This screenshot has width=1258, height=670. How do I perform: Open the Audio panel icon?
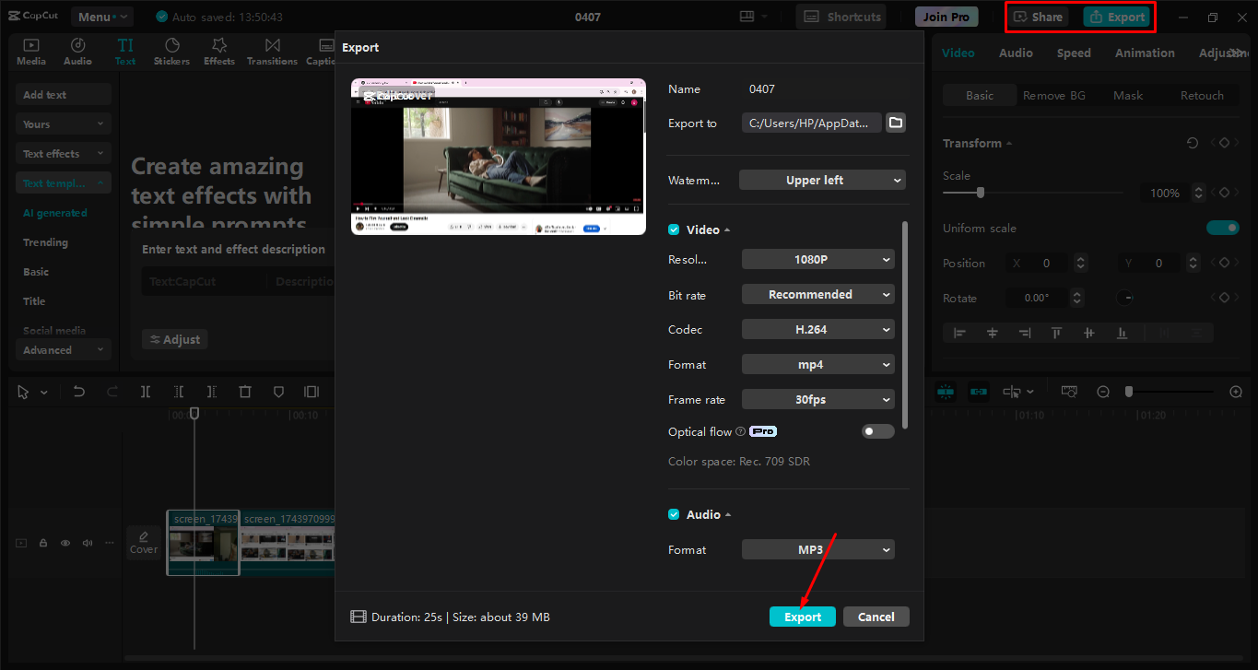pos(77,52)
